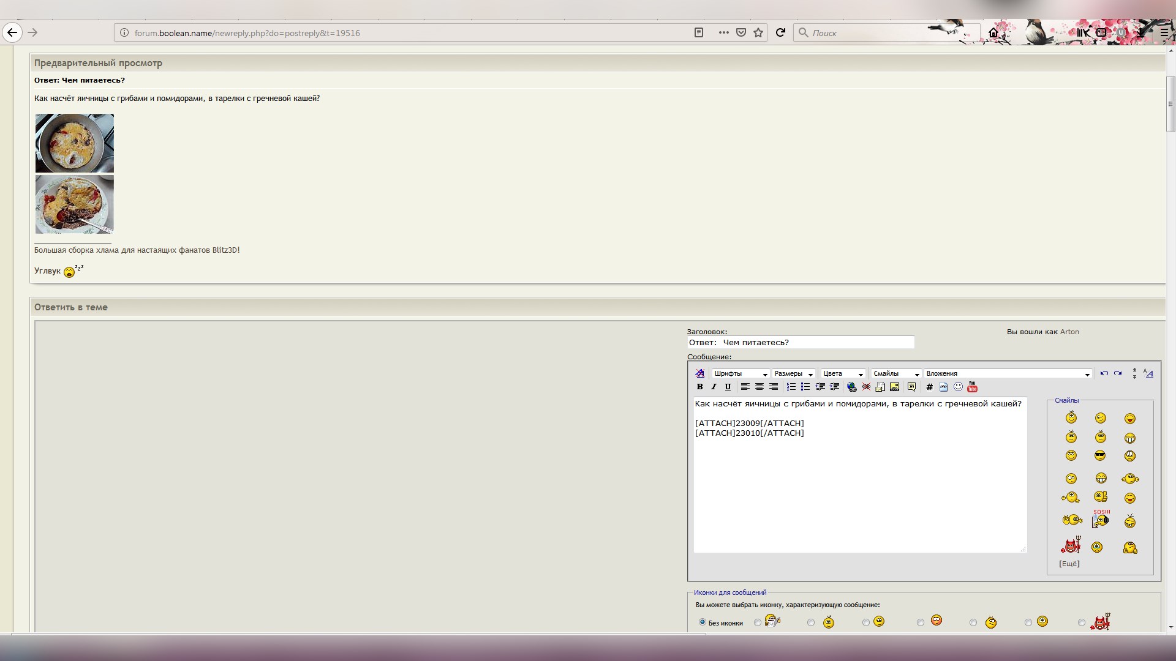
Task: Insert YouTube video tag
Action: (x=972, y=387)
